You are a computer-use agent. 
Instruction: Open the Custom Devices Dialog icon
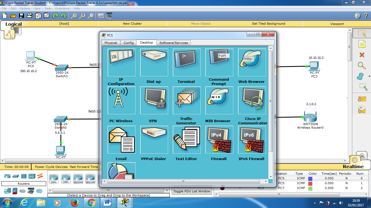click(x=109, y=16)
